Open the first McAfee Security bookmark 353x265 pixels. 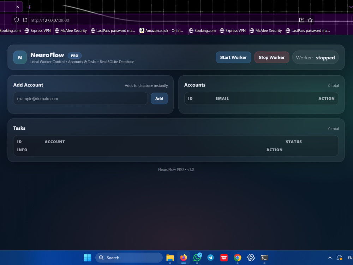point(71,31)
